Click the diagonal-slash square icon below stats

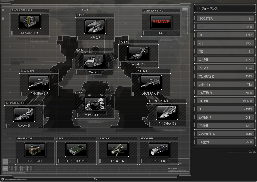click(x=250, y=151)
